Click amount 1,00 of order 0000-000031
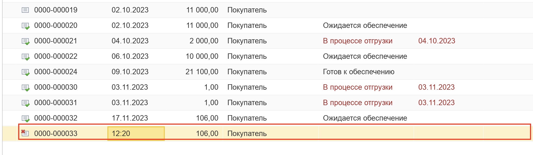This screenshot has width=533, height=155. [211, 103]
